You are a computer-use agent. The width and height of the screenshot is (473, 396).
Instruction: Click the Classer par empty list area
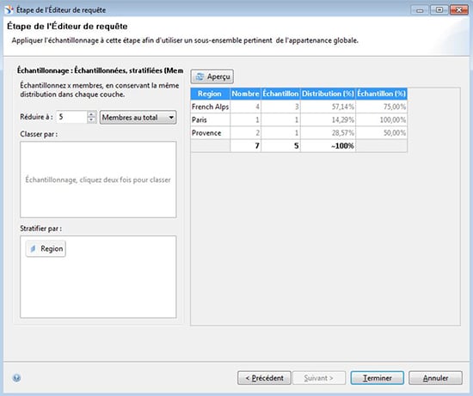tap(98, 180)
